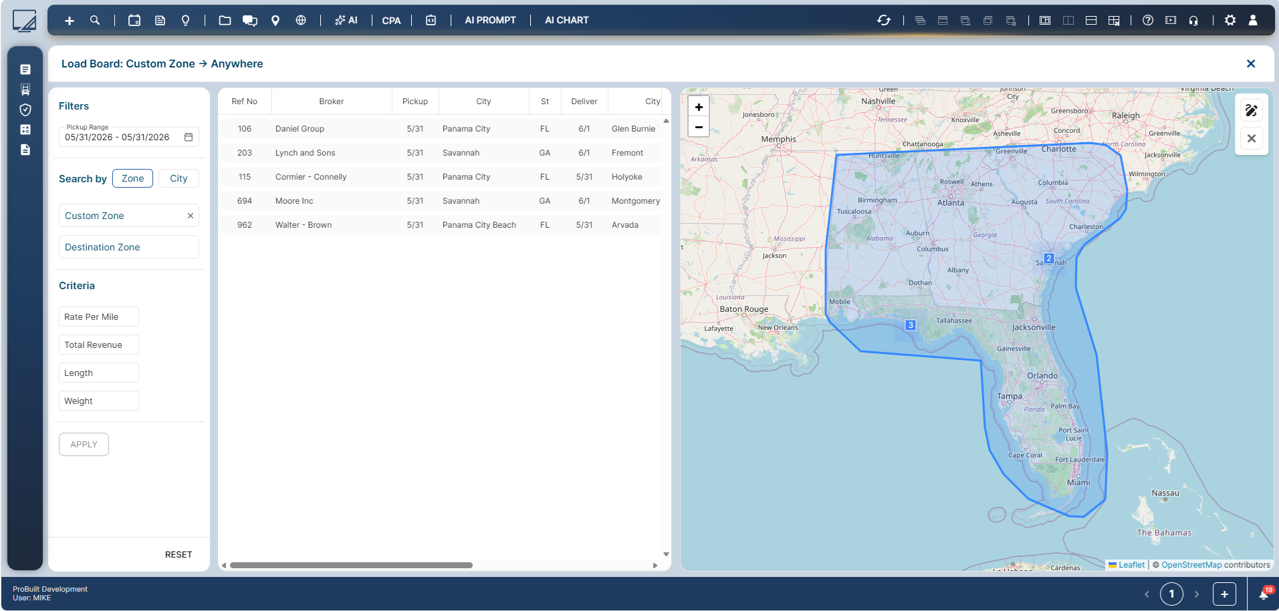
Task: Sort by Broker column header
Action: click(x=332, y=101)
